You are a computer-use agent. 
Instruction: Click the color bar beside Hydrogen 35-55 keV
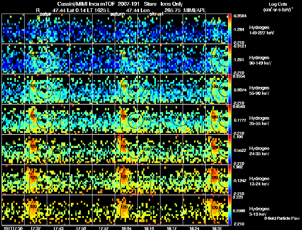[x=230, y=119]
